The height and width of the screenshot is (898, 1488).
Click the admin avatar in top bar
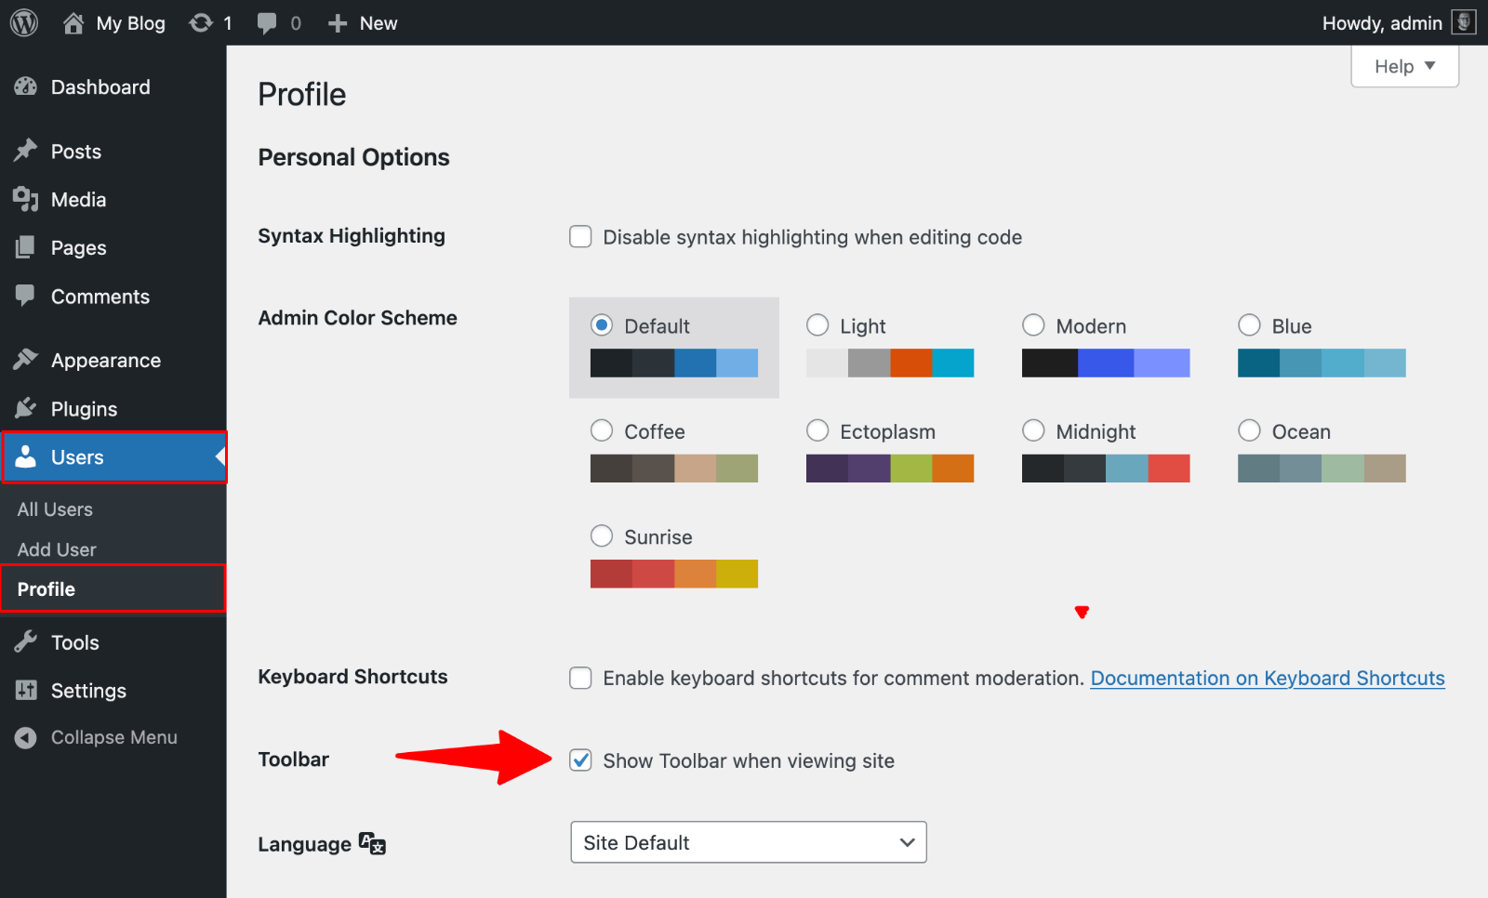click(x=1464, y=22)
